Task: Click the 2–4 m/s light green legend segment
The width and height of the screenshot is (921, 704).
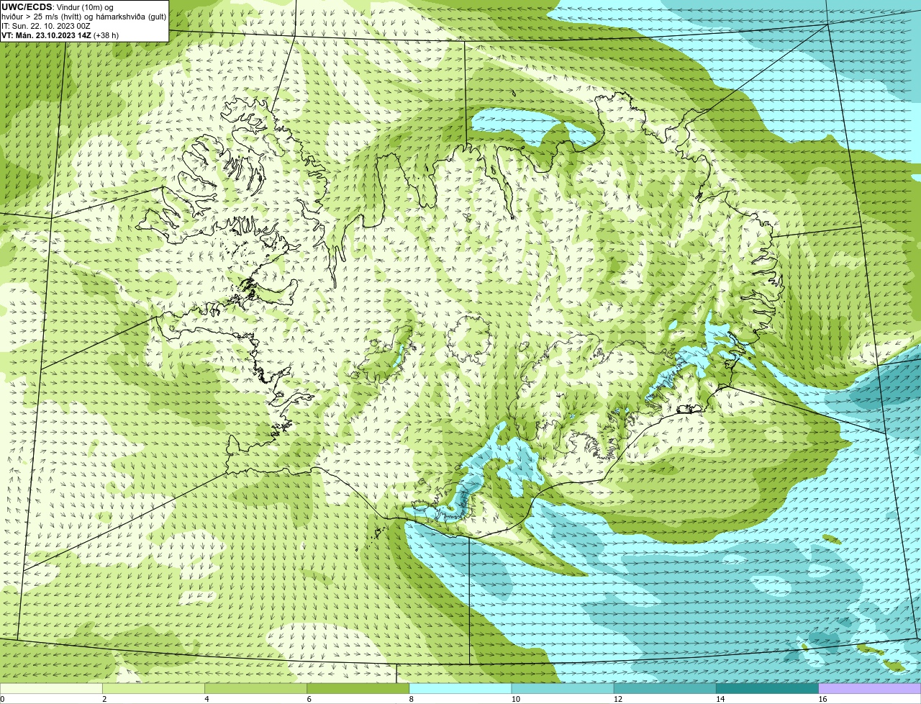Action: [x=154, y=689]
